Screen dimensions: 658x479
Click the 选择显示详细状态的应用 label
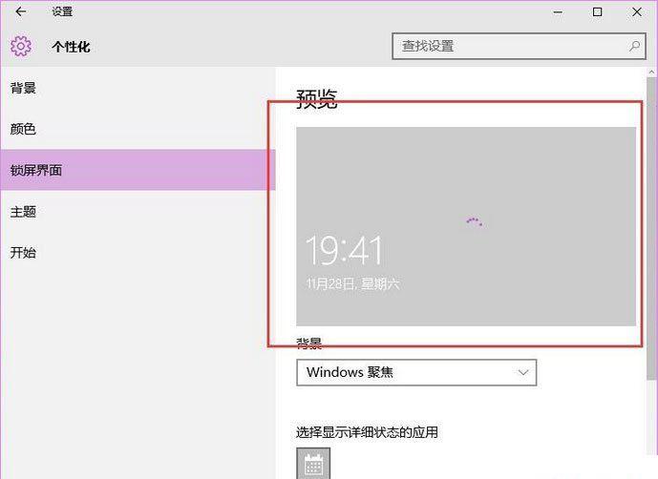point(367,432)
